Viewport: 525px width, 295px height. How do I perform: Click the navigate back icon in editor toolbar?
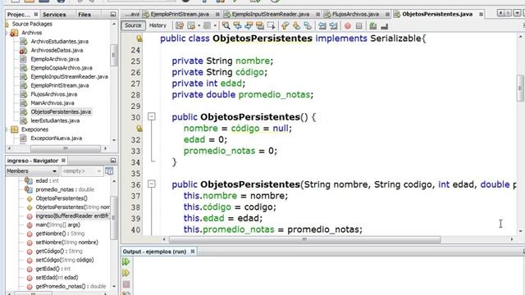[x=191, y=25]
